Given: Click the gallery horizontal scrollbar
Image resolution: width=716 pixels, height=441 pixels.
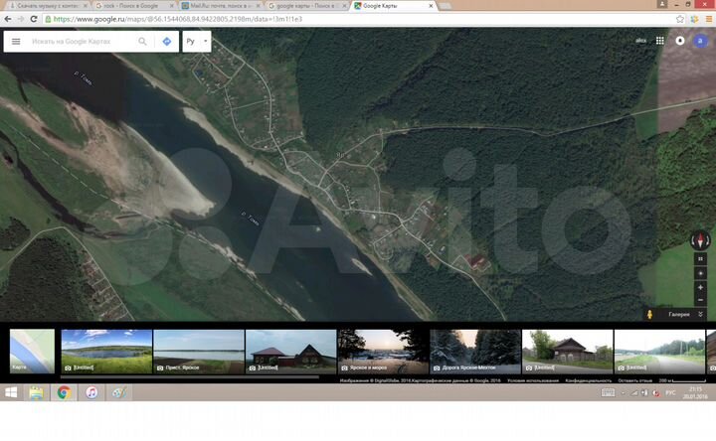Looking at the screenshot, I should click(x=189, y=376).
